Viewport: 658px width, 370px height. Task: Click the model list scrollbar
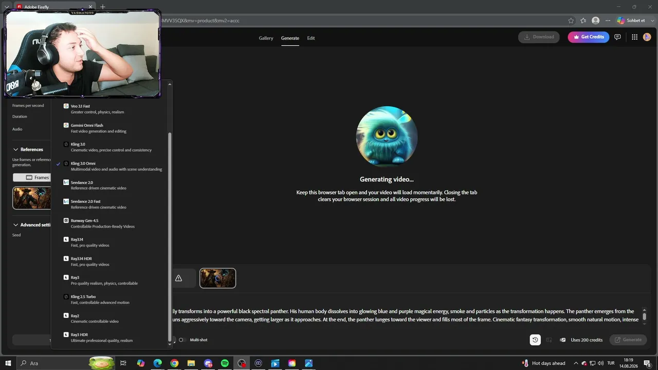(x=170, y=238)
